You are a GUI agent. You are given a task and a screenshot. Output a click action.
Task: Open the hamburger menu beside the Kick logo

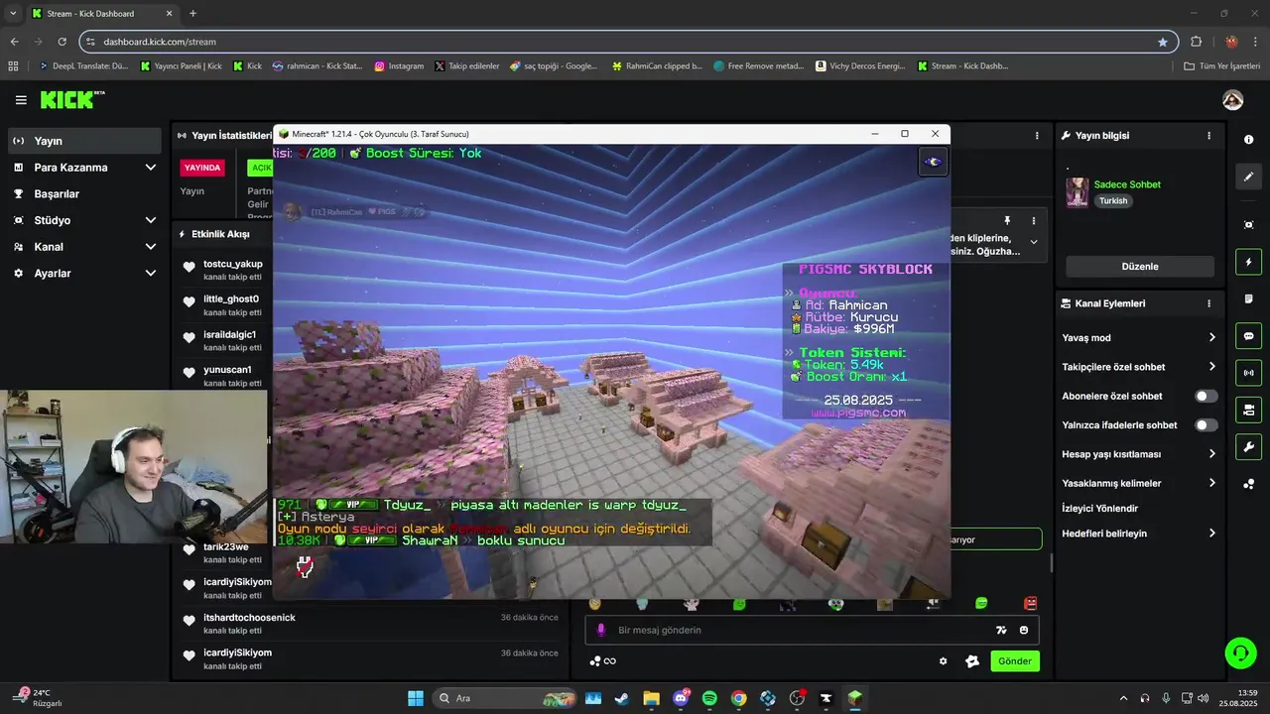pyautogui.click(x=21, y=100)
